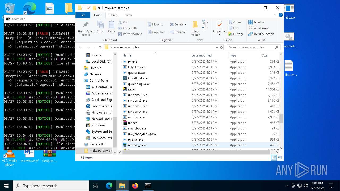Click the taskbar search box
This screenshot has height=191, width=340.
pyautogui.click(x=51, y=186)
